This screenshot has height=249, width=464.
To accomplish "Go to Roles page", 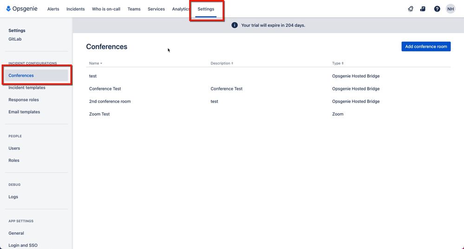I will [14, 160].
